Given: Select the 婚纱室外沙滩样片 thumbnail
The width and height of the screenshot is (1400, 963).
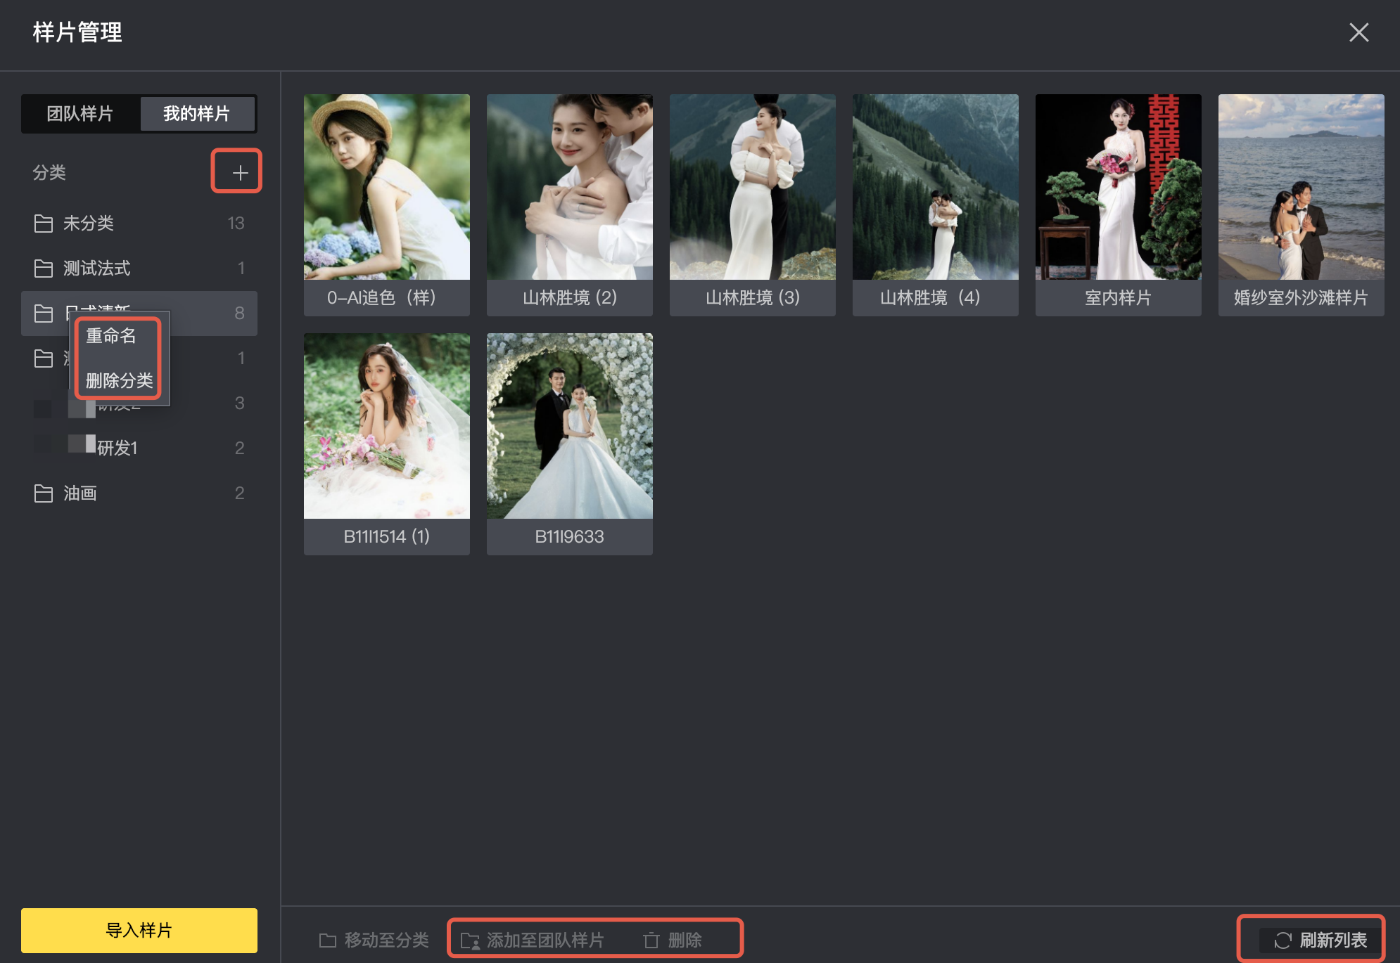Looking at the screenshot, I should pyautogui.click(x=1302, y=205).
